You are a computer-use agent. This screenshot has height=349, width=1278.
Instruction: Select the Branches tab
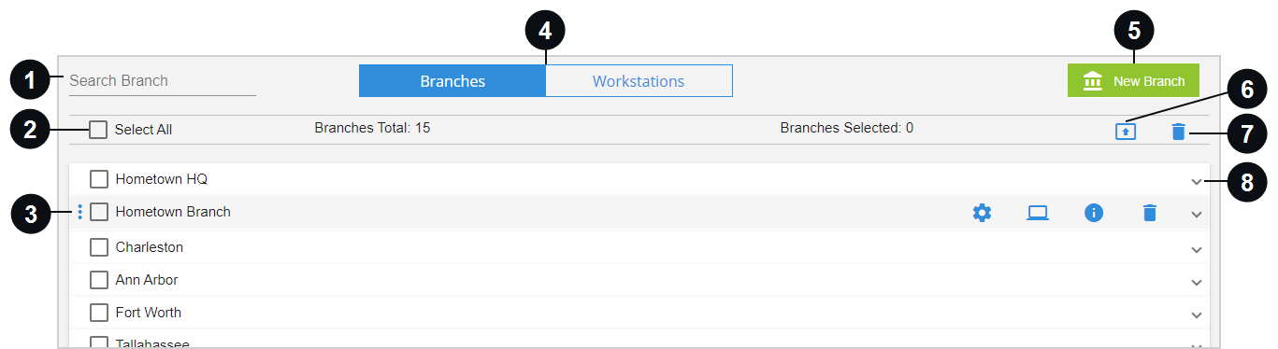(x=452, y=81)
